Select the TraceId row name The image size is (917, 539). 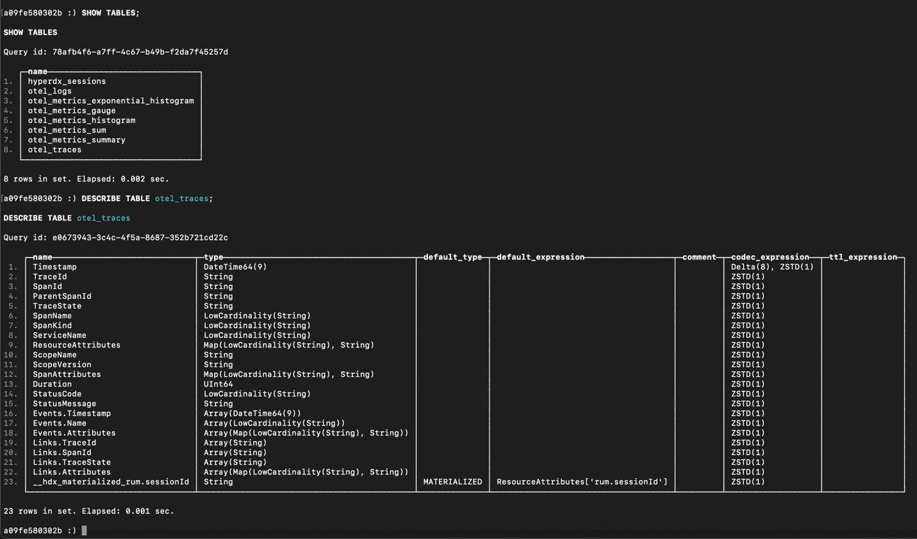[50, 277]
